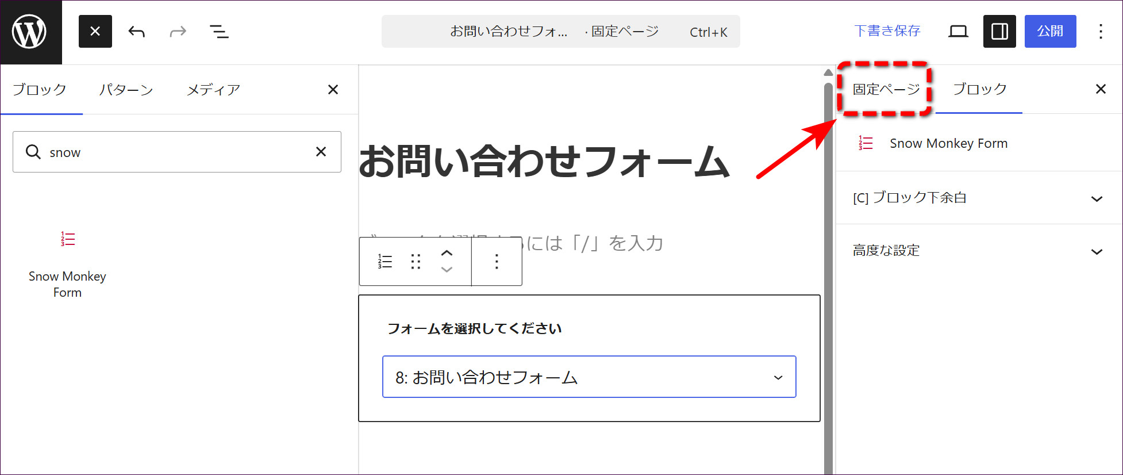Move the block up

click(447, 254)
